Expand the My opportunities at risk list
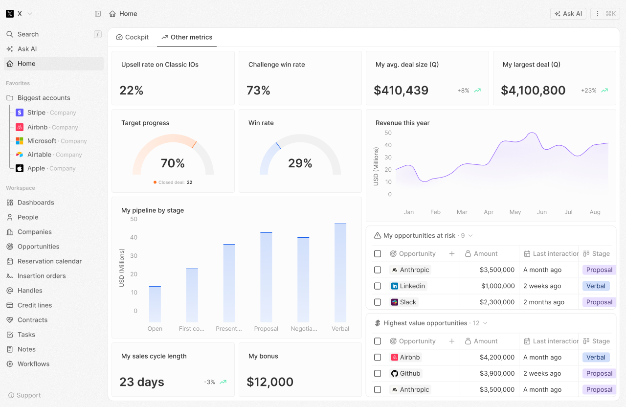 (x=471, y=235)
